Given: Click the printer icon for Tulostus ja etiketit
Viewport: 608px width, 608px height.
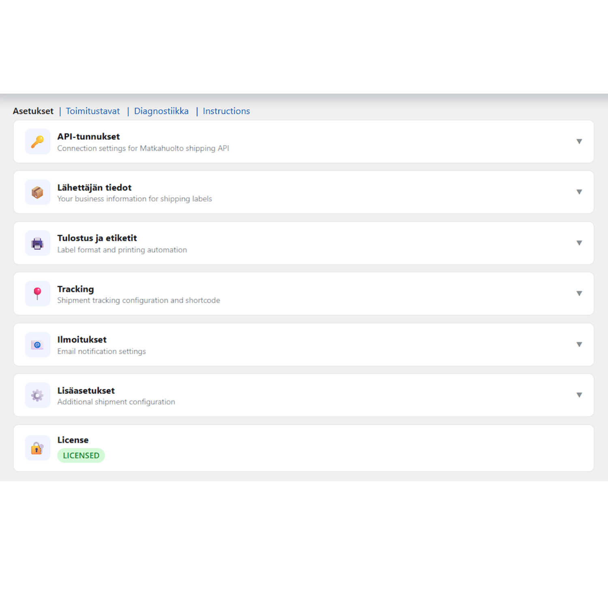Looking at the screenshot, I should coord(38,243).
